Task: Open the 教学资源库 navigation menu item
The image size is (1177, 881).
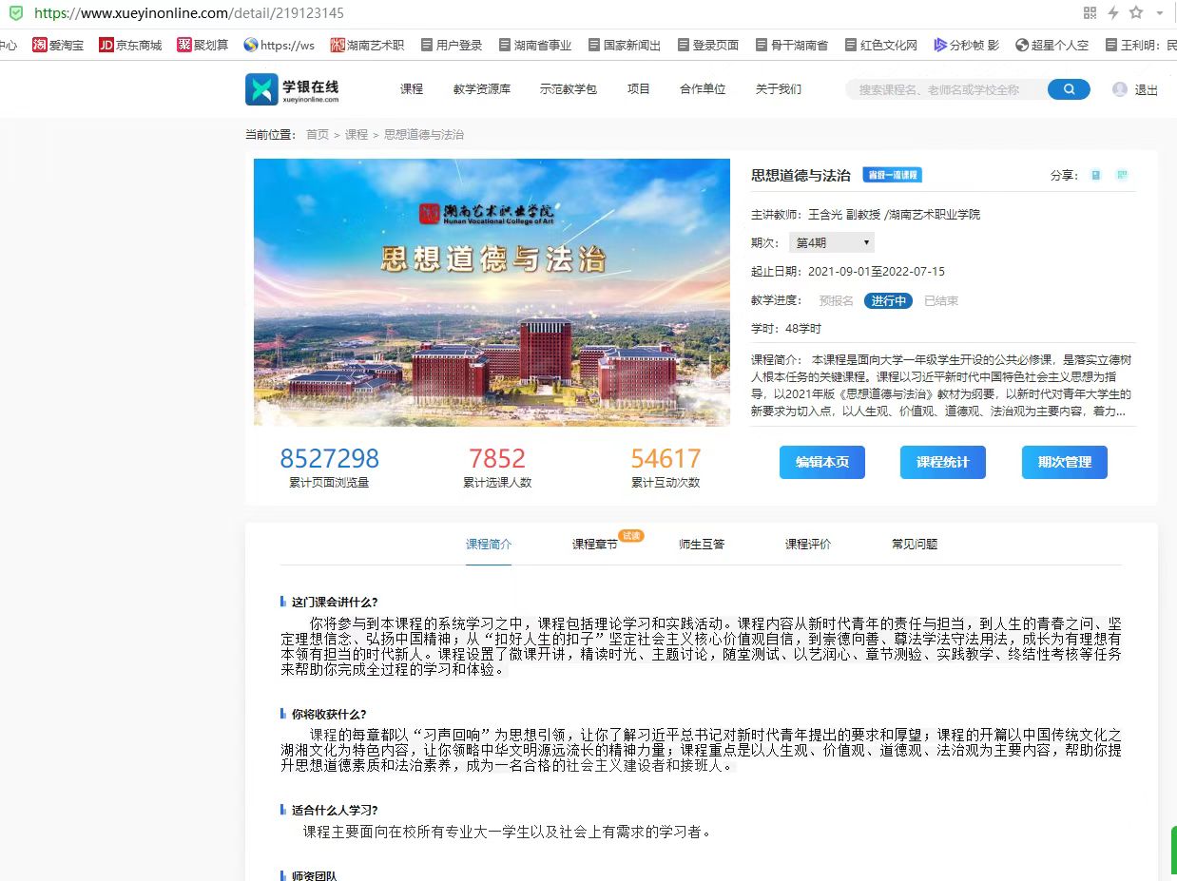Action: click(x=482, y=89)
